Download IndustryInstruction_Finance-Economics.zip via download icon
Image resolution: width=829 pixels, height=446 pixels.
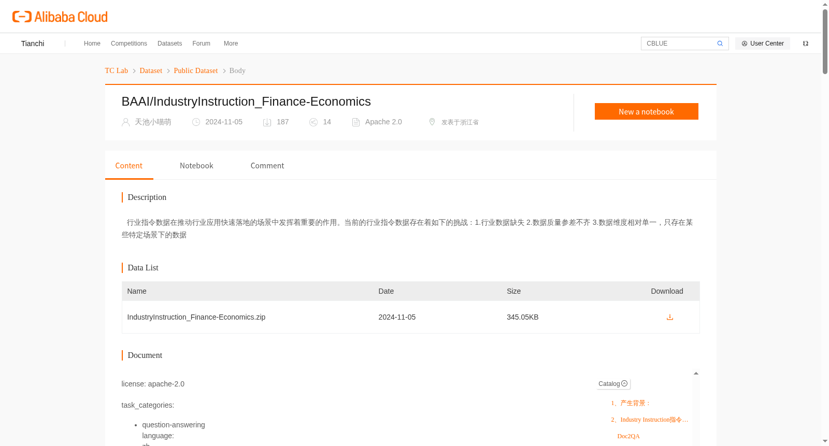[670, 317]
